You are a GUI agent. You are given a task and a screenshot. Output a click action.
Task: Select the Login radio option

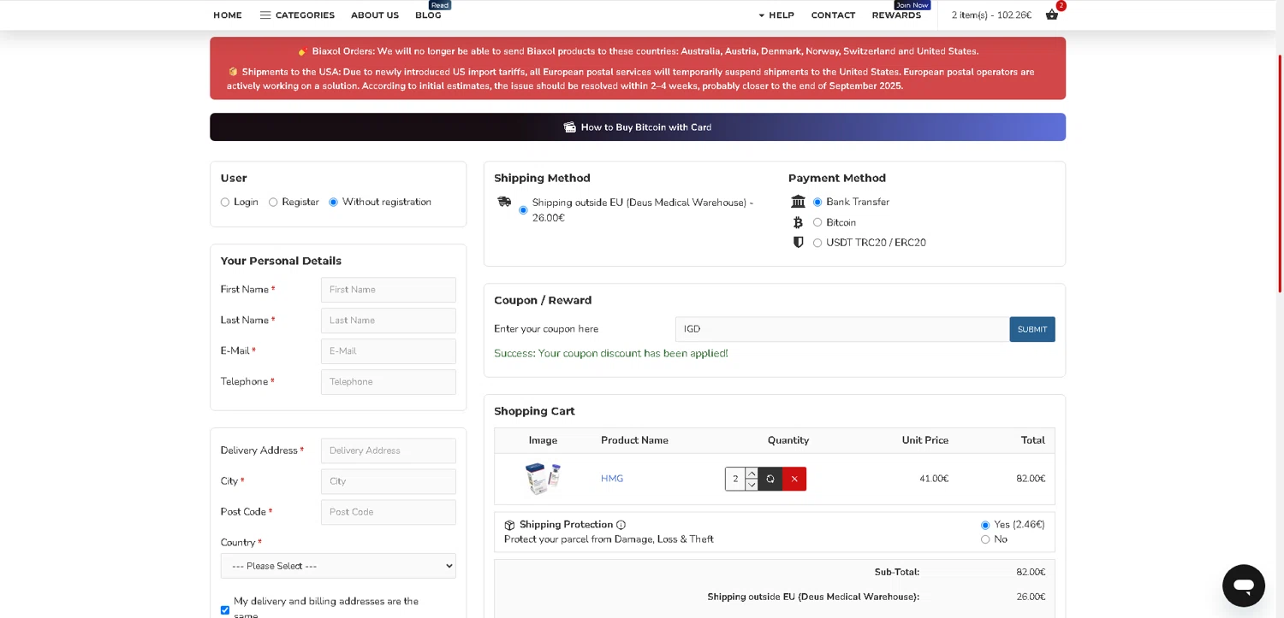[225, 203]
